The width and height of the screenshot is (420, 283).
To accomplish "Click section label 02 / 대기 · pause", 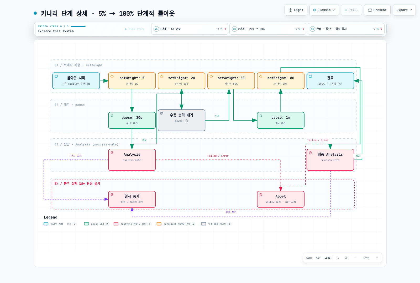I will click(70, 105).
